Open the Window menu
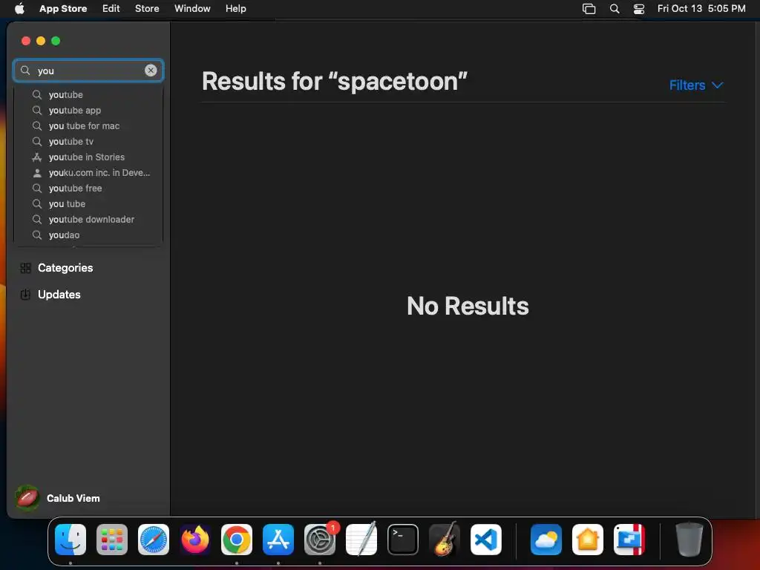Image resolution: width=760 pixels, height=570 pixels. pyautogui.click(x=192, y=8)
